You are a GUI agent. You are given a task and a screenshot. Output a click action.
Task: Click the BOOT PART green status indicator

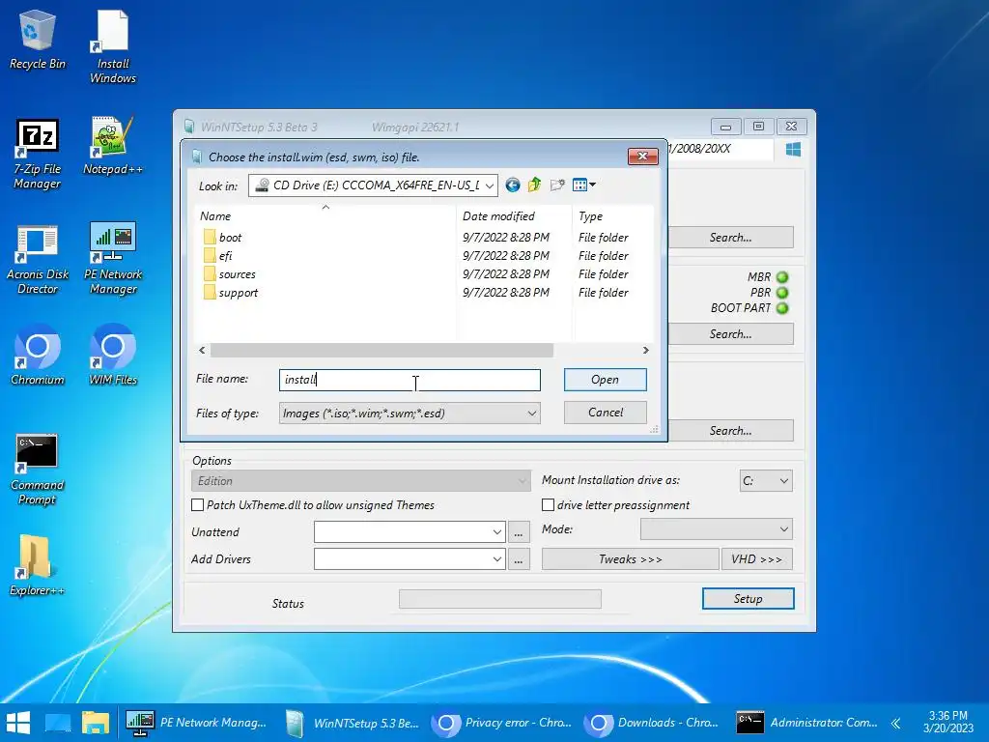click(782, 308)
